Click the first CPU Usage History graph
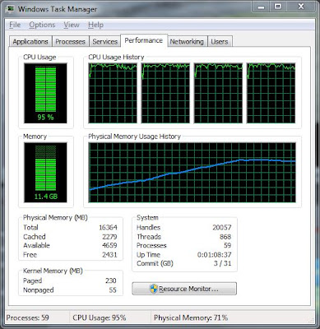 [x=113, y=93]
